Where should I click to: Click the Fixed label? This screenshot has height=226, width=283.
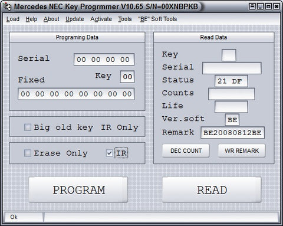(x=31, y=80)
